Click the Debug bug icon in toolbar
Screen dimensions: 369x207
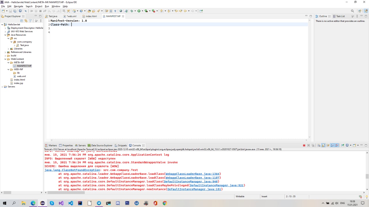132,11
